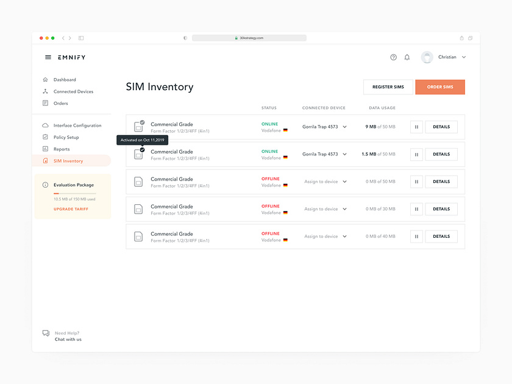Screen dimensions: 512x384
Task: Click the notifications bell icon
Action: coord(407,57)
